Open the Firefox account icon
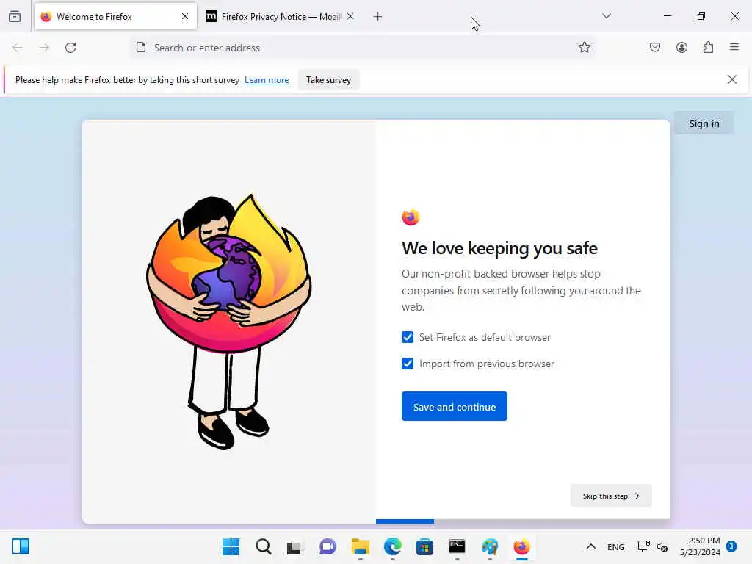The height and width of the screenshot is (564, 752). [x=681, y=48]
